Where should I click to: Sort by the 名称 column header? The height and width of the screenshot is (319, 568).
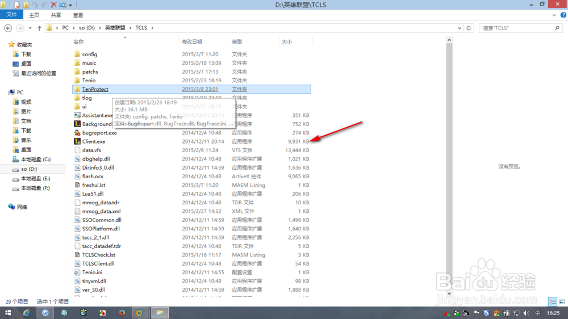(x=78, y=41)
